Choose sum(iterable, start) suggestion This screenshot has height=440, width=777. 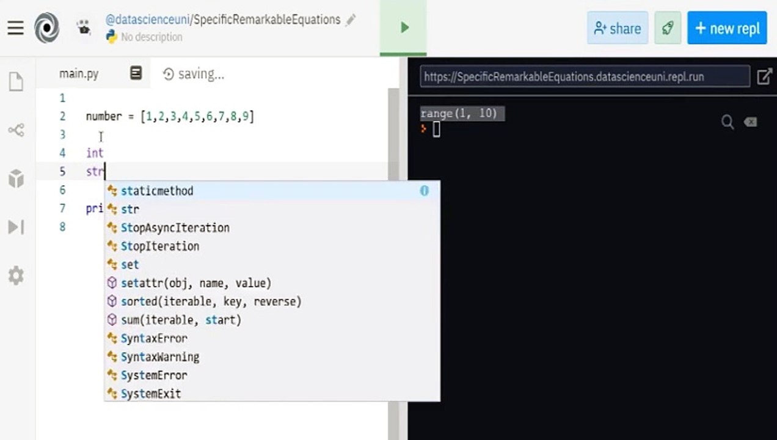[272, 320]
